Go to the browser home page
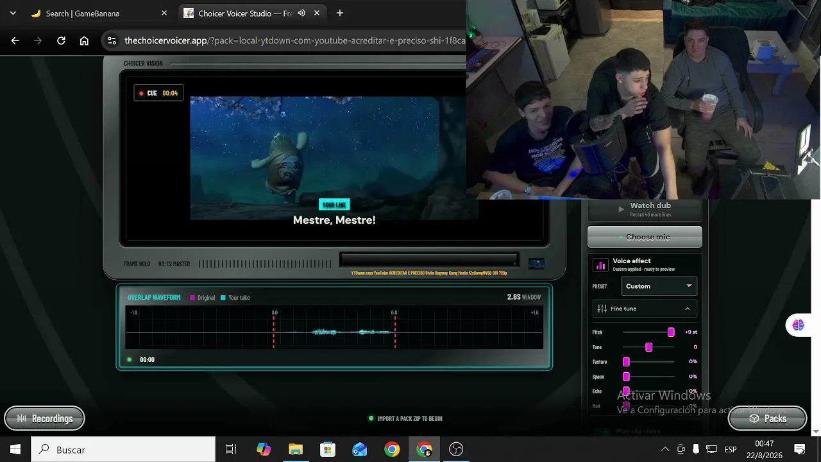 pyautogui.click(x=84, y=40)
